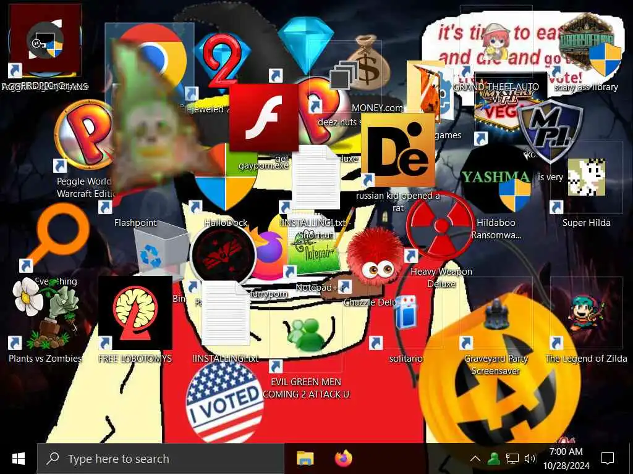Select the EVIL GREEN MEN COMING 2 ATTACK U label
The height and width of the screenshot is (474, 633).
[306, 388]
